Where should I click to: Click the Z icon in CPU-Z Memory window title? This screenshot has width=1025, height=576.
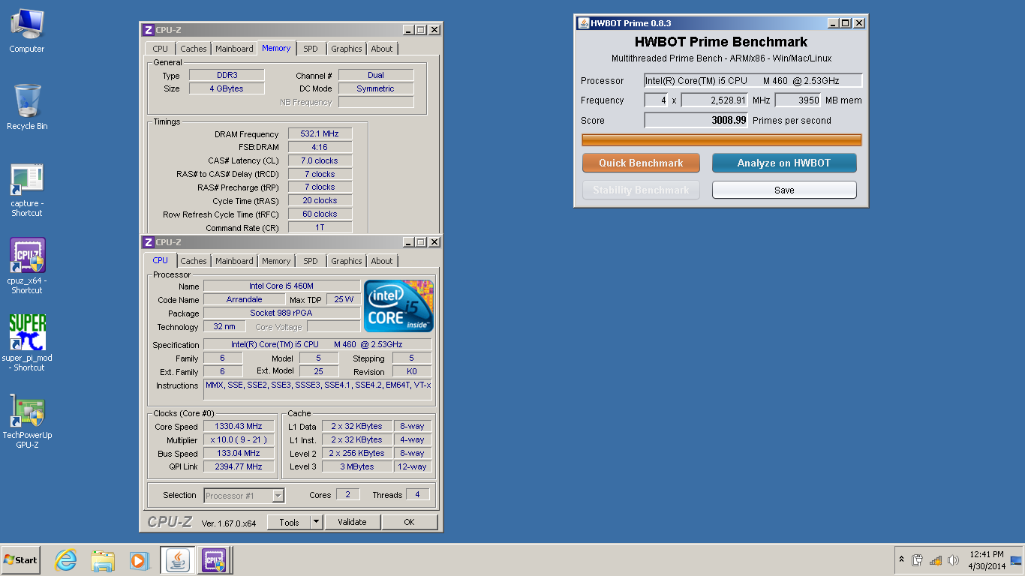pyautogui.click(x=149, y=30)
